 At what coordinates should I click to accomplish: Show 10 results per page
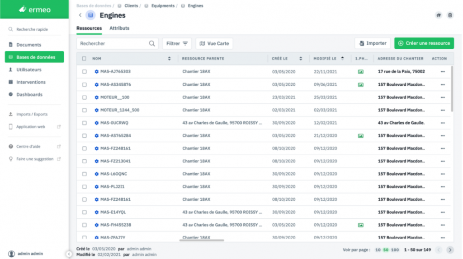378,250
